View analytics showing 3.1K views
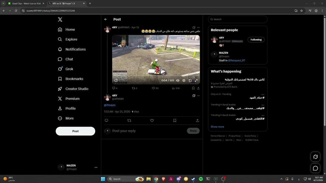326x183 pixels. 175,88
